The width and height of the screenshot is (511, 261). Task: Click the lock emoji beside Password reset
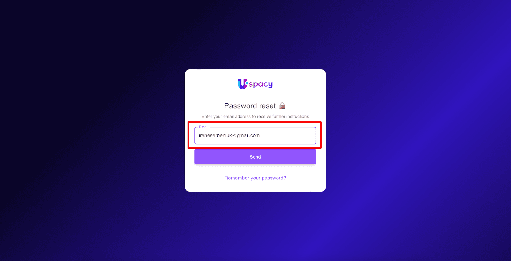tap(282, 106)
